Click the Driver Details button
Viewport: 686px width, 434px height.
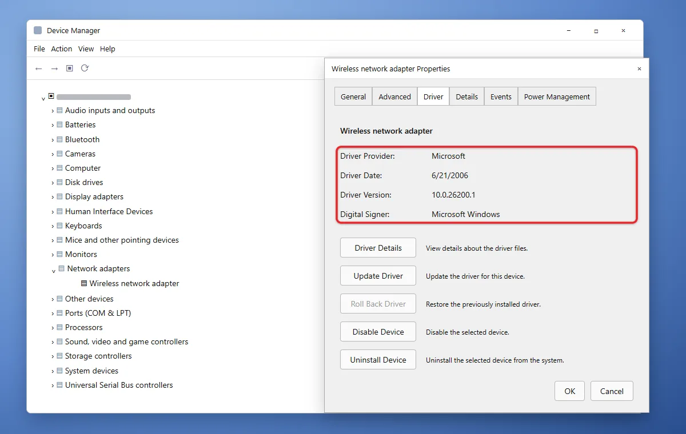(378, 248)
